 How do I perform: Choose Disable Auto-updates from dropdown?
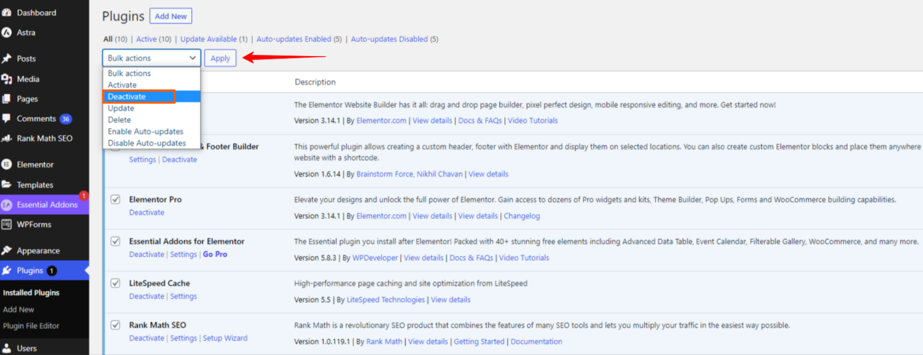coord(151,143)
